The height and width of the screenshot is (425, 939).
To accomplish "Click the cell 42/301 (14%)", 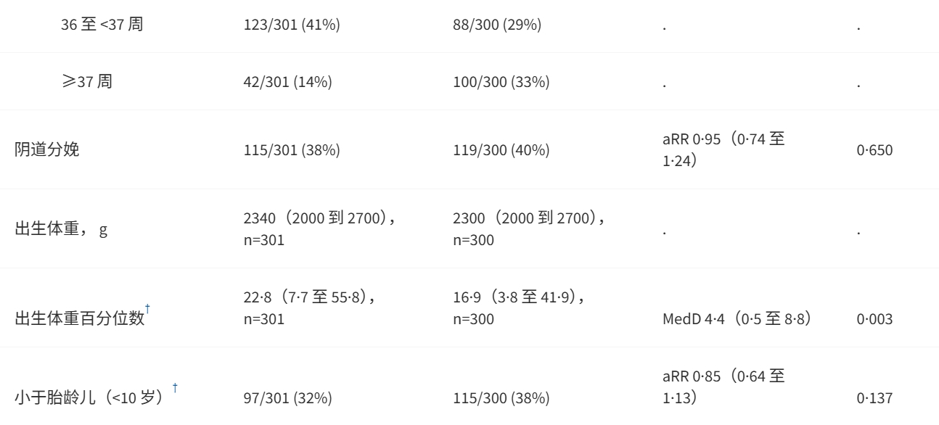I will pos(287,83).
